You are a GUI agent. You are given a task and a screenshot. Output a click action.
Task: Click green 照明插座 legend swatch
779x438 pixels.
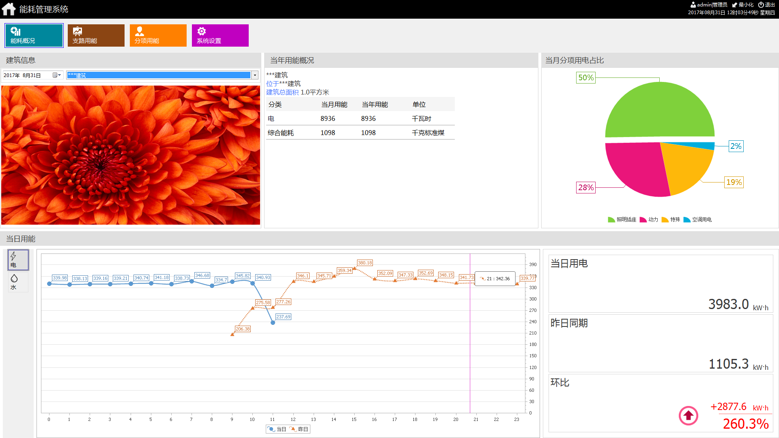(x=611, y=220)
